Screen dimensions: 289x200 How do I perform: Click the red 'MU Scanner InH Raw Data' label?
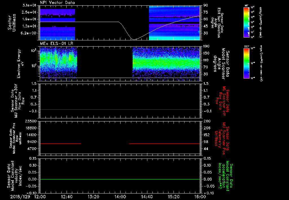point(222,101)
